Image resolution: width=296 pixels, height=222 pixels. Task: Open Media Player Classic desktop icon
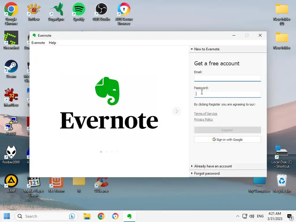point(34,186)
